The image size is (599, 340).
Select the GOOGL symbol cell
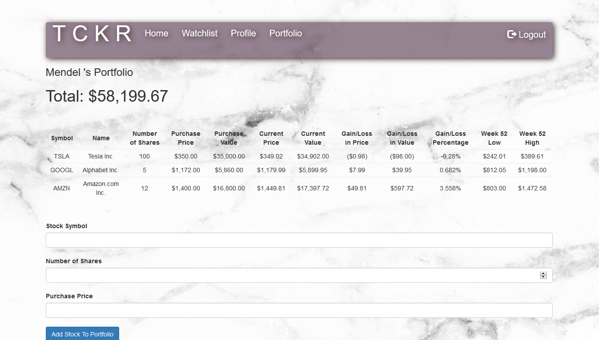click(62, 170)
